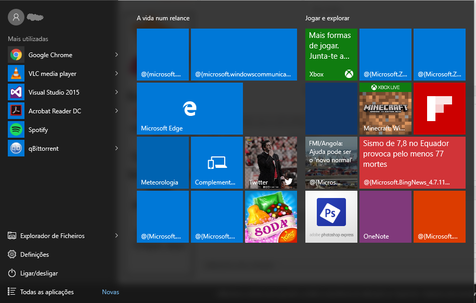This screenshot has height=303, width=476.
Task: Open the orange @{Microsoft.... tile beside OneNote
Action: tap(440, 217)
